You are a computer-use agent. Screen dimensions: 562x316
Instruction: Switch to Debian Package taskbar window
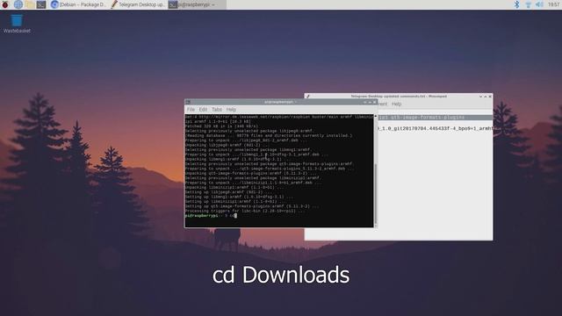[x=78, y=4]
